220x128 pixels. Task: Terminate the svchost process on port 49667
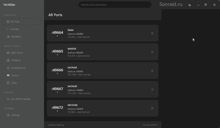[x=152, y=90]
